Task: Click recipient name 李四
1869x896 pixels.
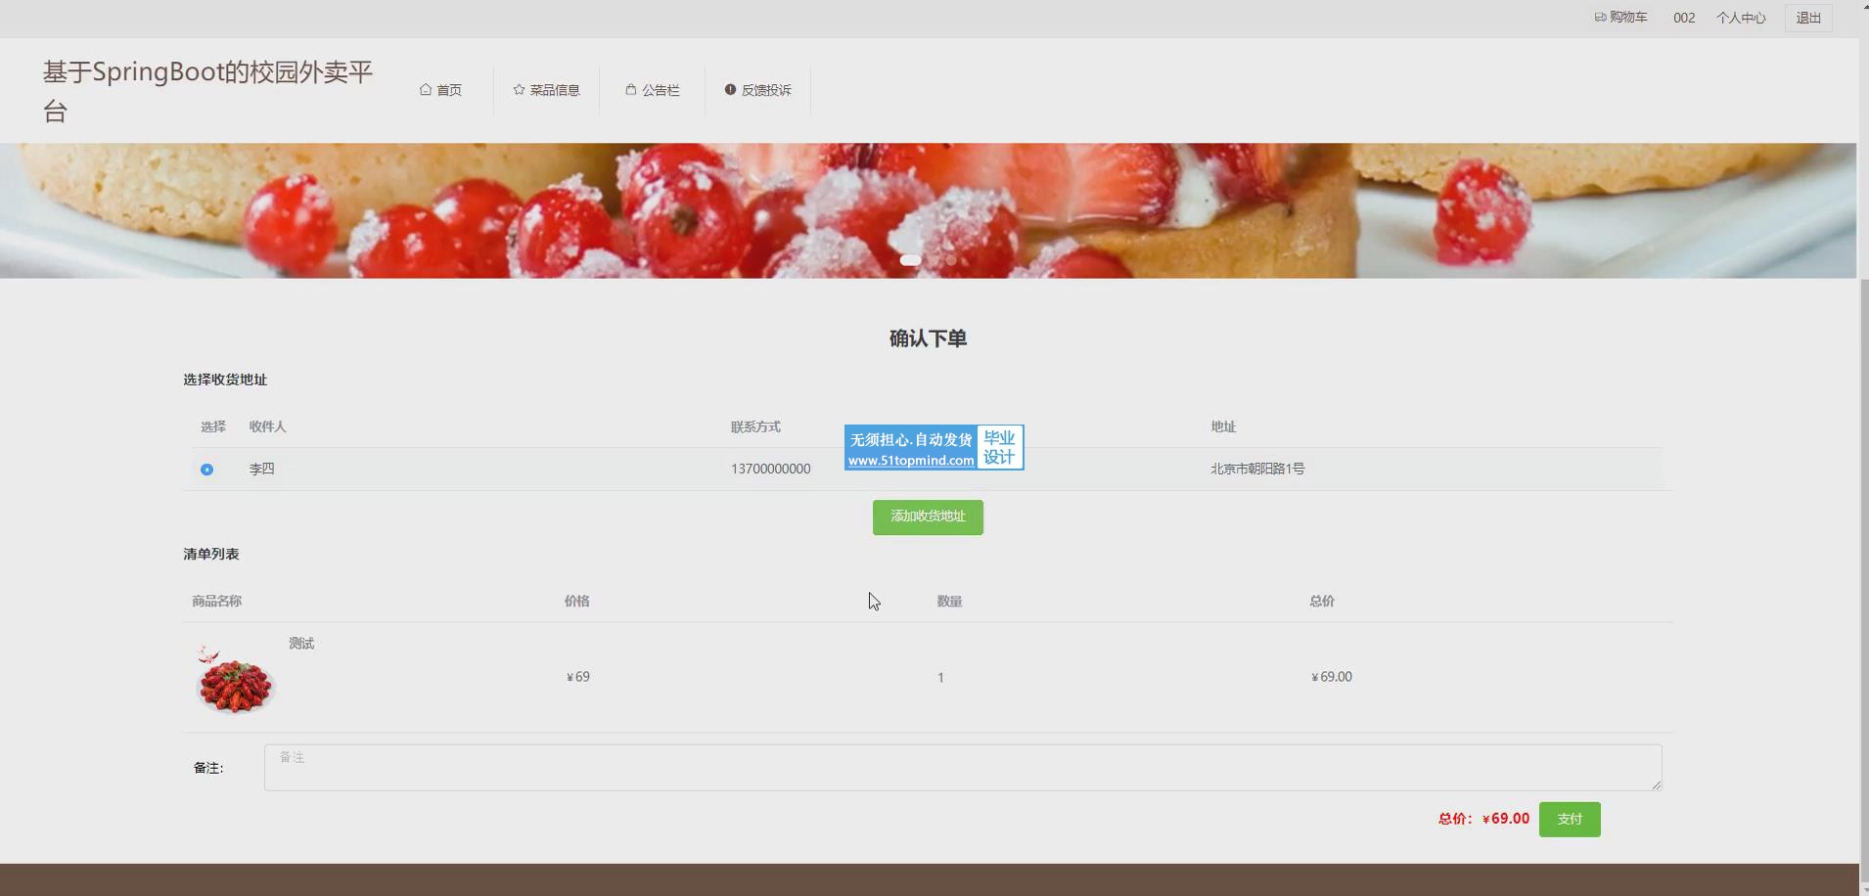Action: click(x=261, y=470)
